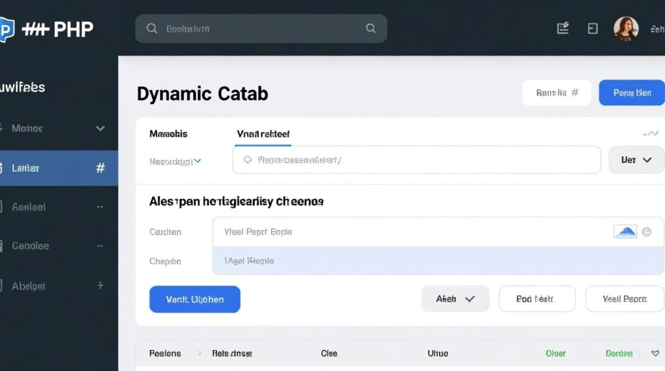Click the Veell Peprit button

click(624, 299)
